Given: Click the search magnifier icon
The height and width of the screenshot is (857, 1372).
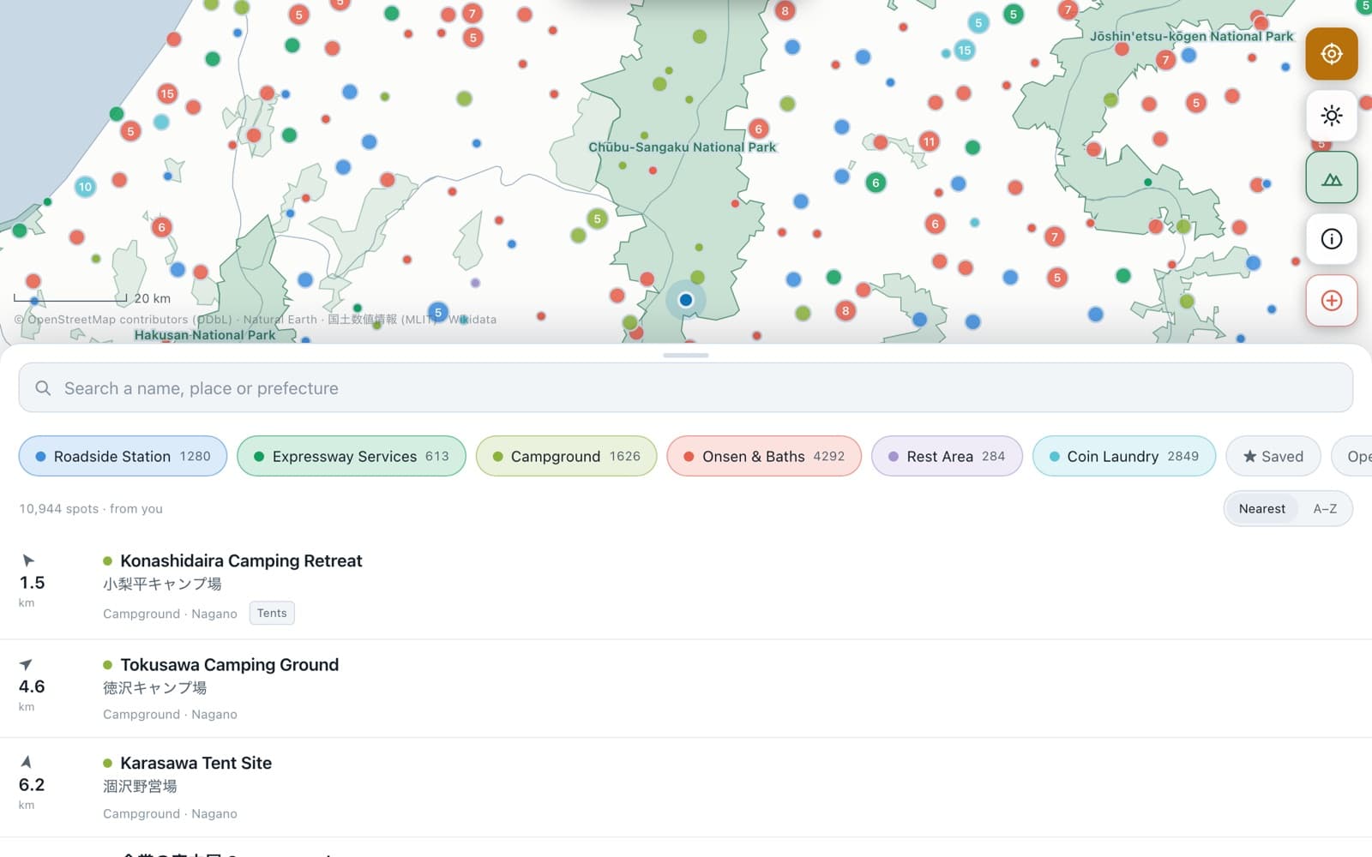Looking at the screenshot, I should pyautogui.click(x=43, y=388).
